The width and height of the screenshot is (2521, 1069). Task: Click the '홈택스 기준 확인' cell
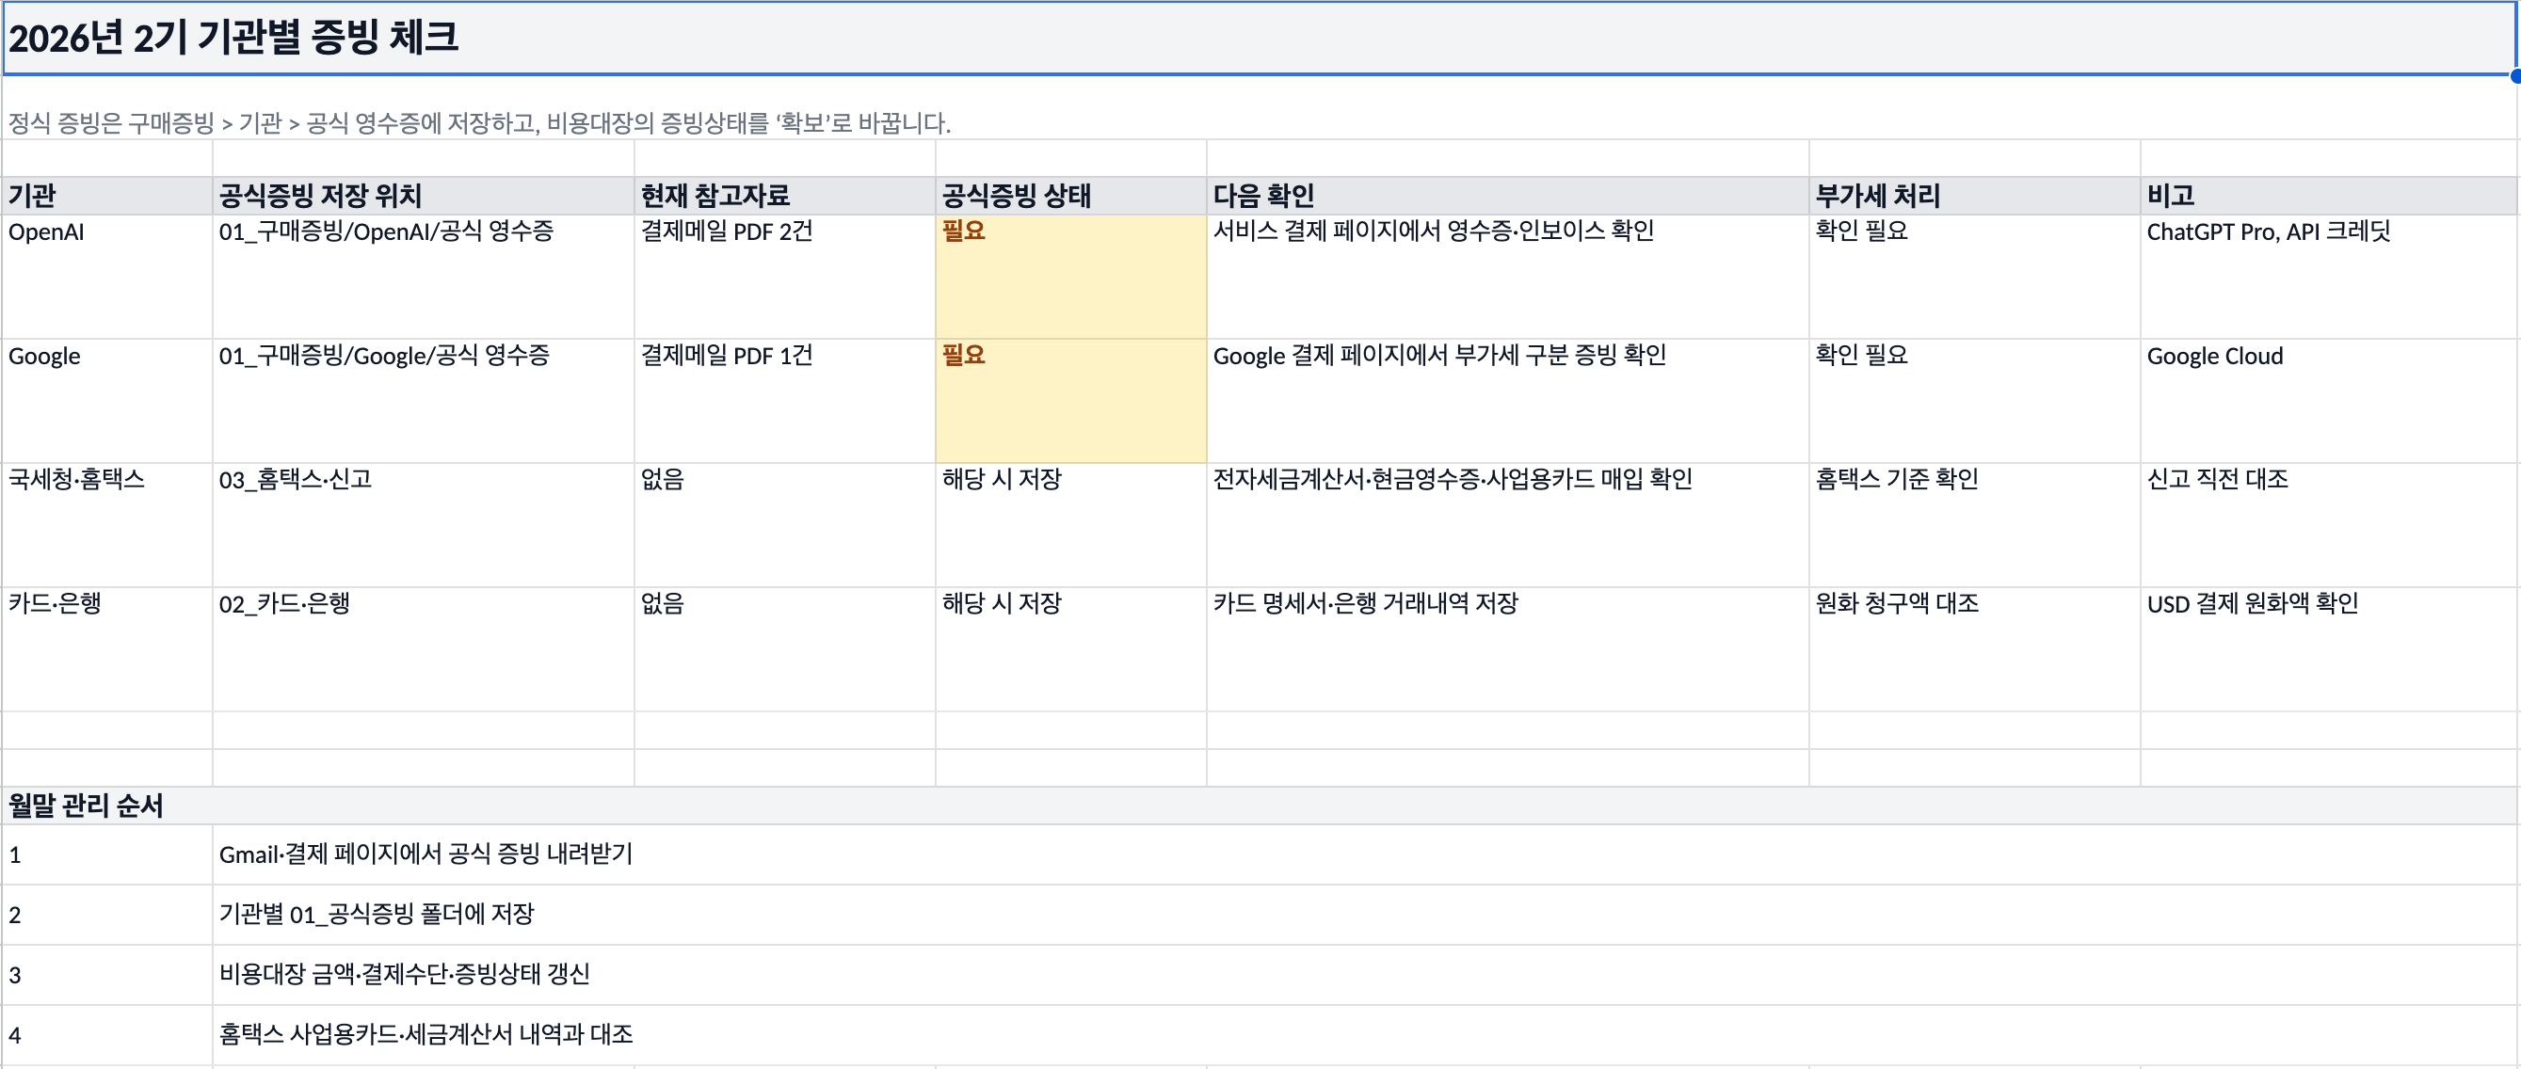1974,525
